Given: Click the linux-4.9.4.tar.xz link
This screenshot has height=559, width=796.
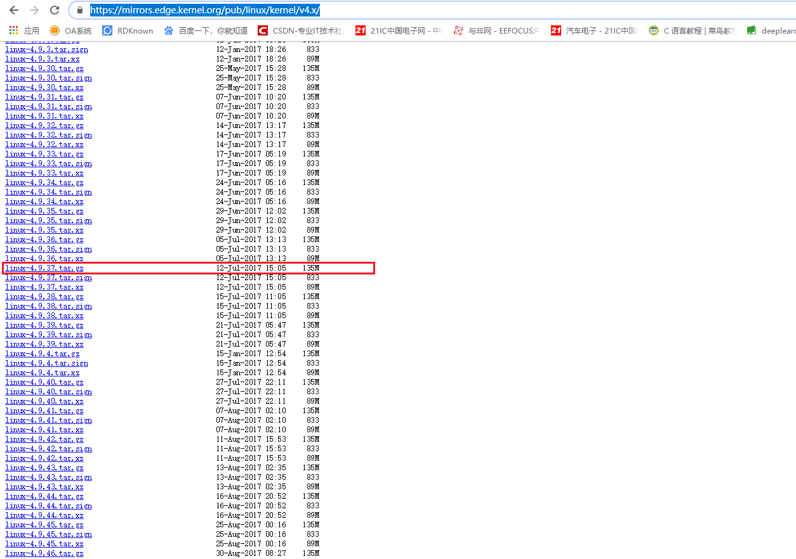Looking at the screenshot, I should pos(42,373).
